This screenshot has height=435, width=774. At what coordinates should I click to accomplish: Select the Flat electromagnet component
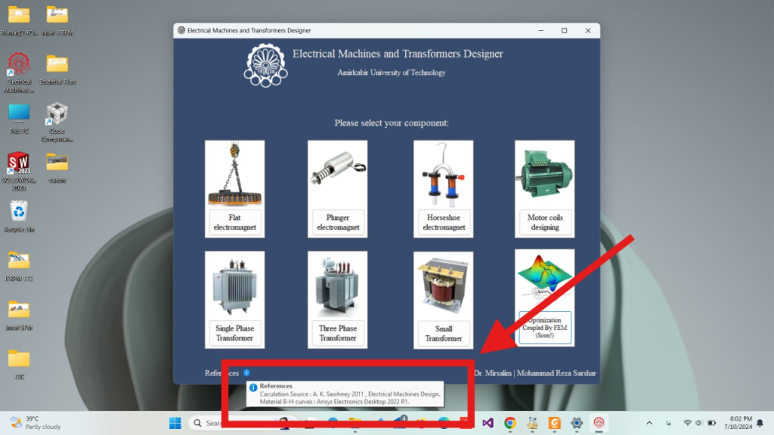coord(234,222)
